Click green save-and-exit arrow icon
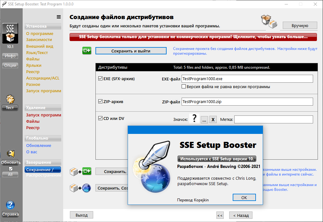The width and height of the screenshot is (323, 222). (x=87, y=51)
